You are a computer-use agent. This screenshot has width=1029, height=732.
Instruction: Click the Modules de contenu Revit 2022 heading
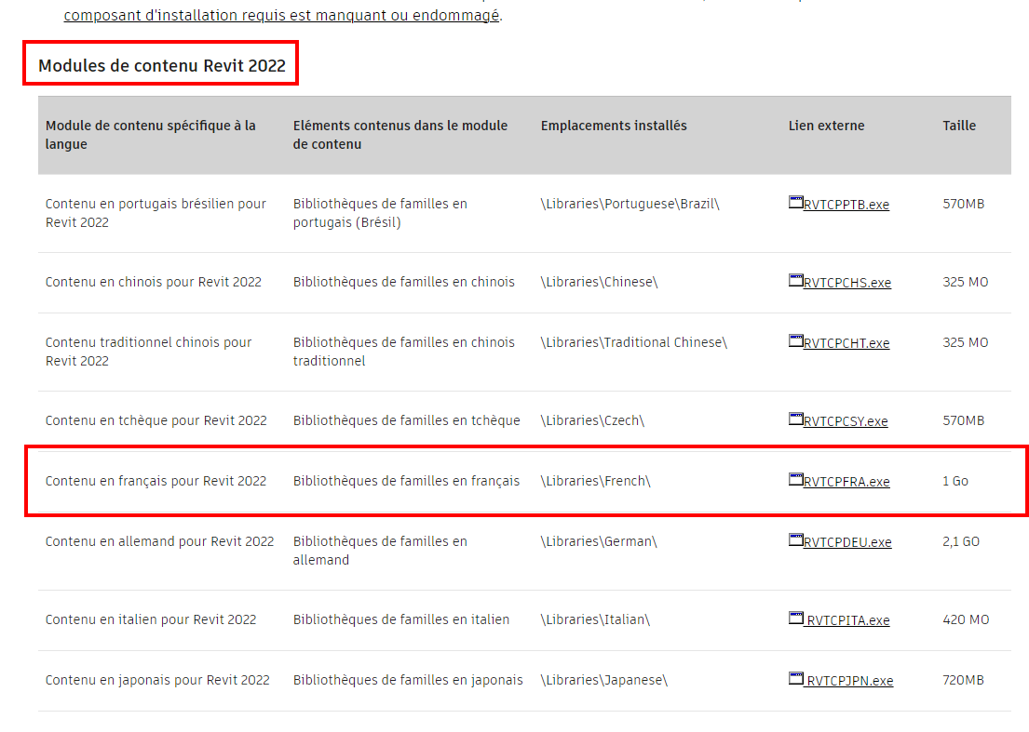click(x=162, y=66)
